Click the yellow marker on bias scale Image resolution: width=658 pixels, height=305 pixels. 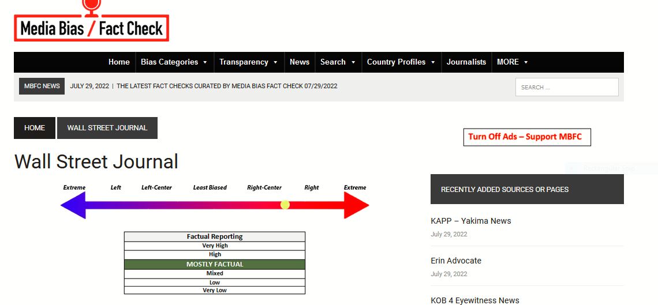pos(285,205)
